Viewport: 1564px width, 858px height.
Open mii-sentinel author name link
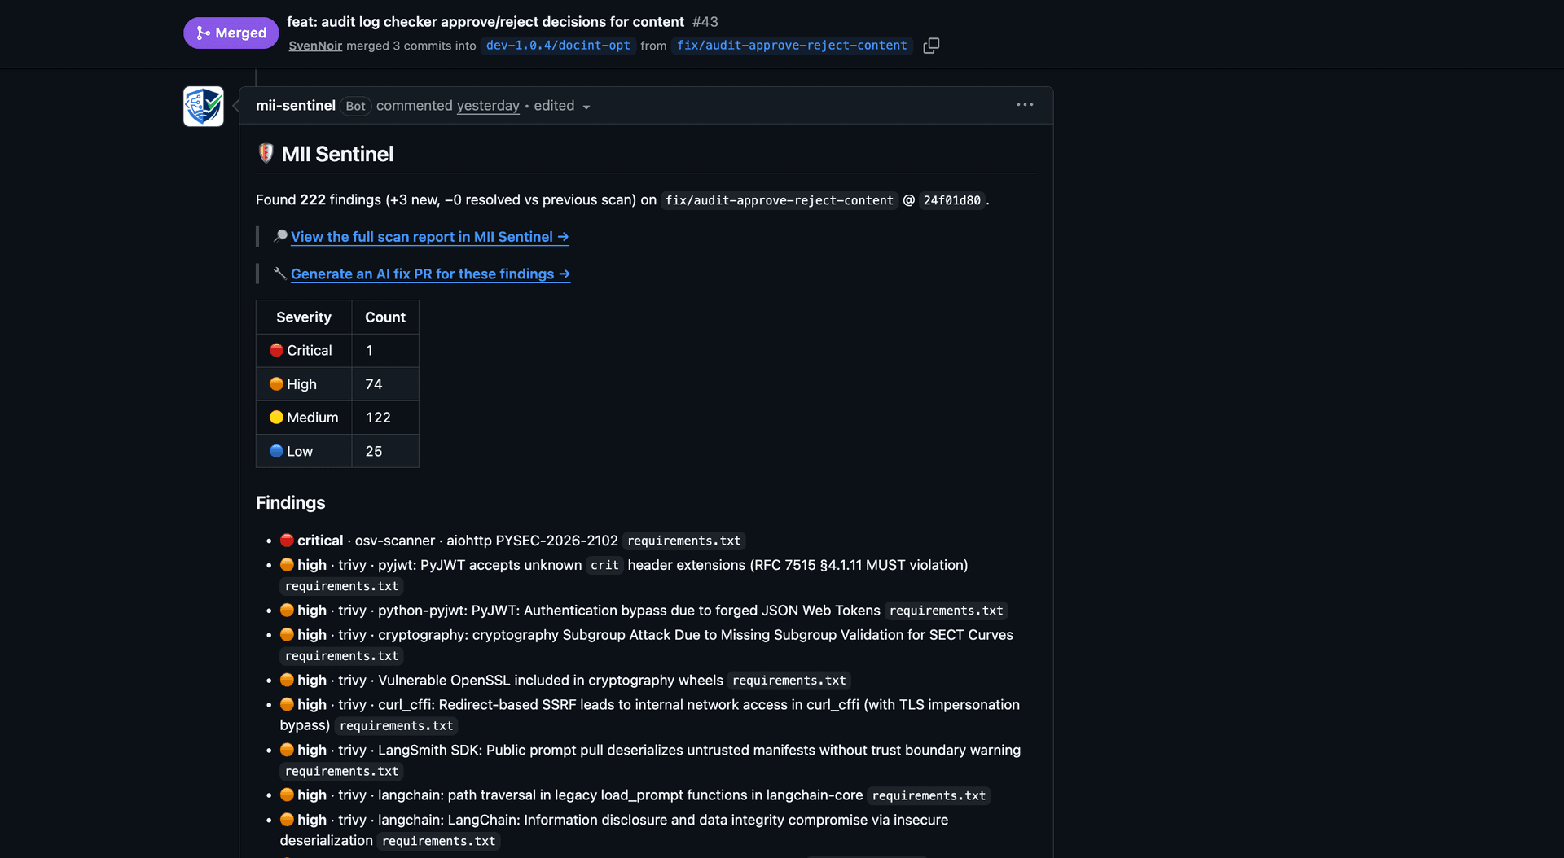(x=296, y=106)
